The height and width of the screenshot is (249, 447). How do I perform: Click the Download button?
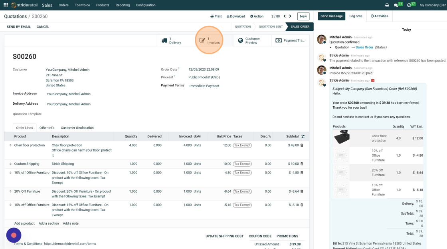[236, 16]
